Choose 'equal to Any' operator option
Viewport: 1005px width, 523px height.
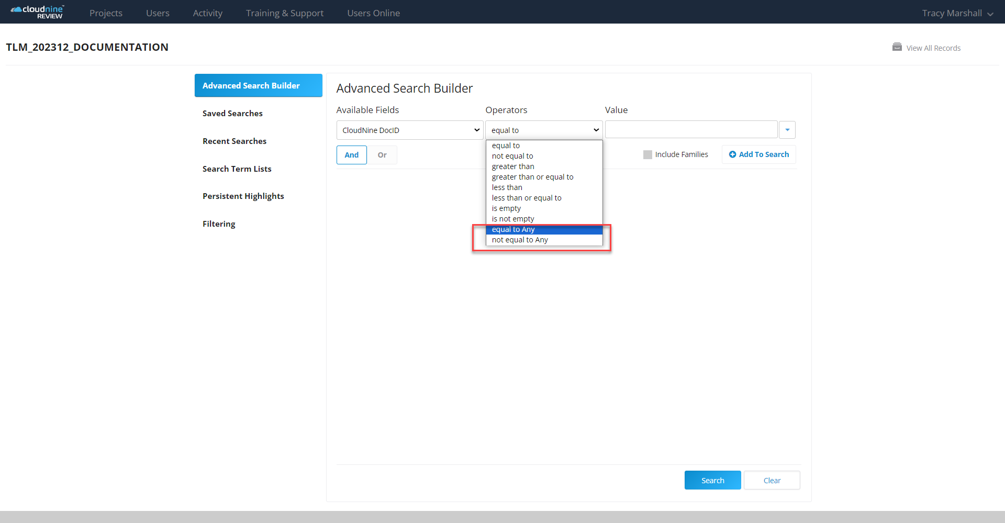click(x=544, y=229)
